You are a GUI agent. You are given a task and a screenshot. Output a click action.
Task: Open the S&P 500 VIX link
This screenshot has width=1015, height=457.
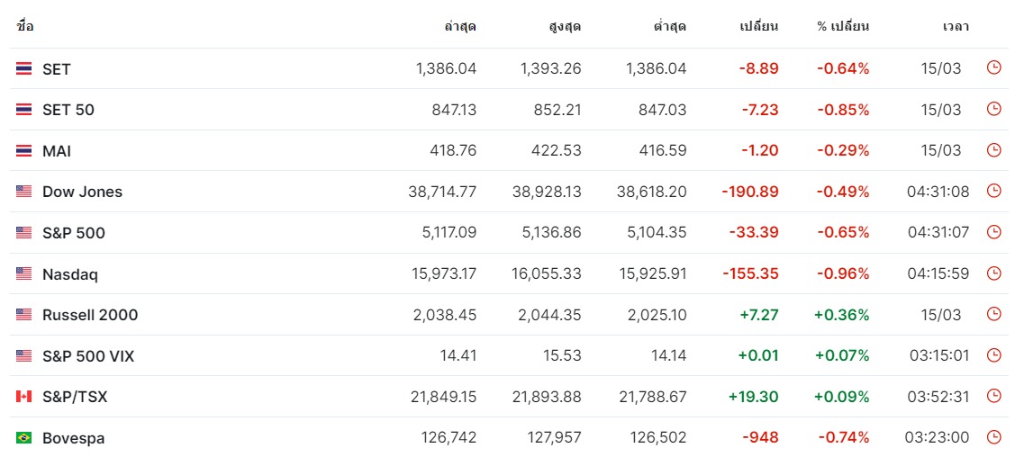[88, 355]
